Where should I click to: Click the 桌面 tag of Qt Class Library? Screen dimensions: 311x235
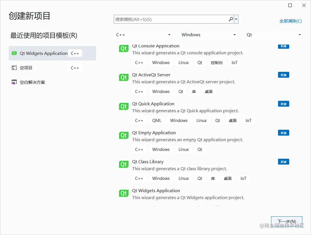[227, 178]
